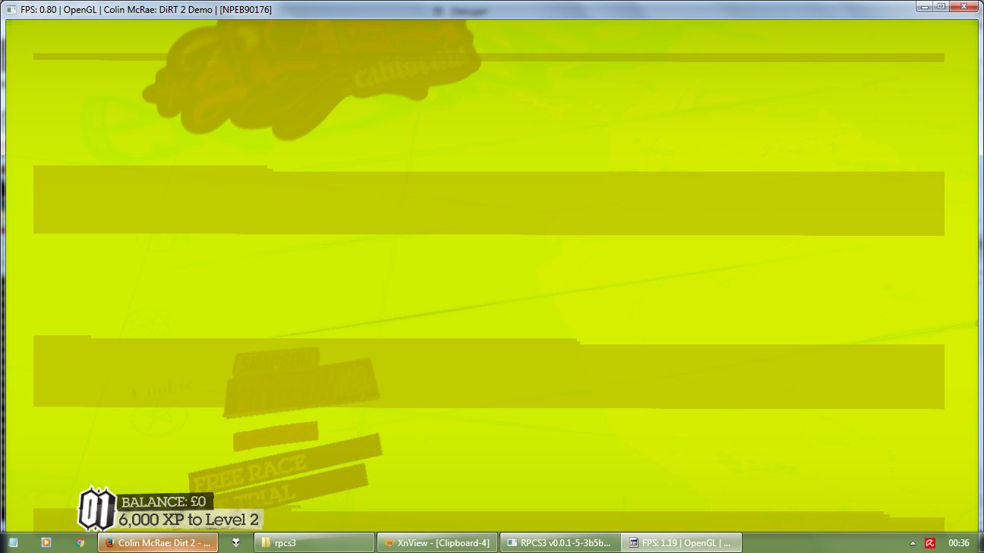
Task: Switch to XnView Clipboard-4 window
Action: pyautogui.click(x=438, y=542)
